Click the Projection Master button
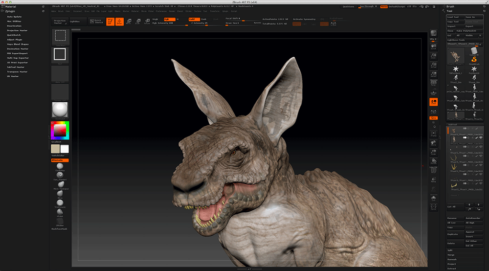 [60, 22]
